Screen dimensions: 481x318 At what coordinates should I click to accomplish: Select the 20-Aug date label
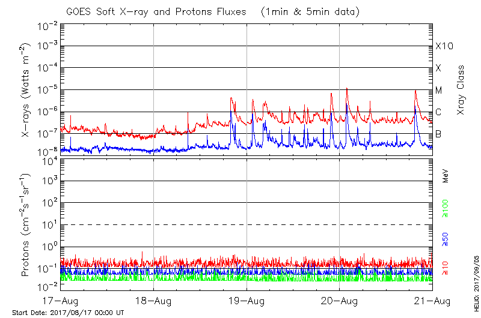[x=339, y=300]
